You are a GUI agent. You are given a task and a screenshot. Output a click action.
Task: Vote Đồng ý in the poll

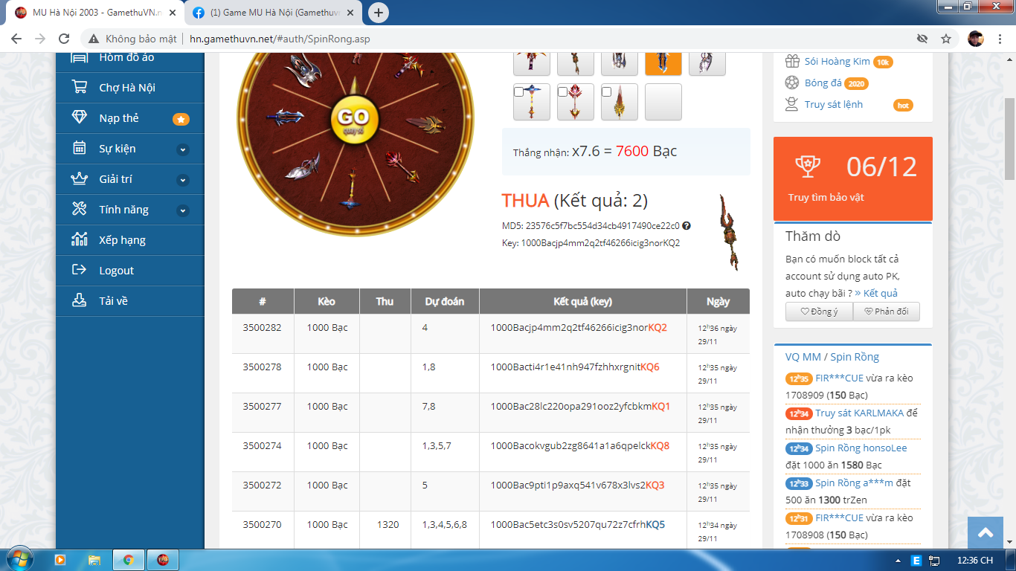819,312
